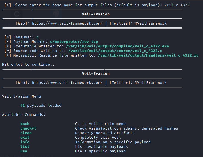Image resolution: width=203 pixels, height=157 pixels.
Task: Click the second veil-framework.com URL near menu
Action: [x=67, y=83]
